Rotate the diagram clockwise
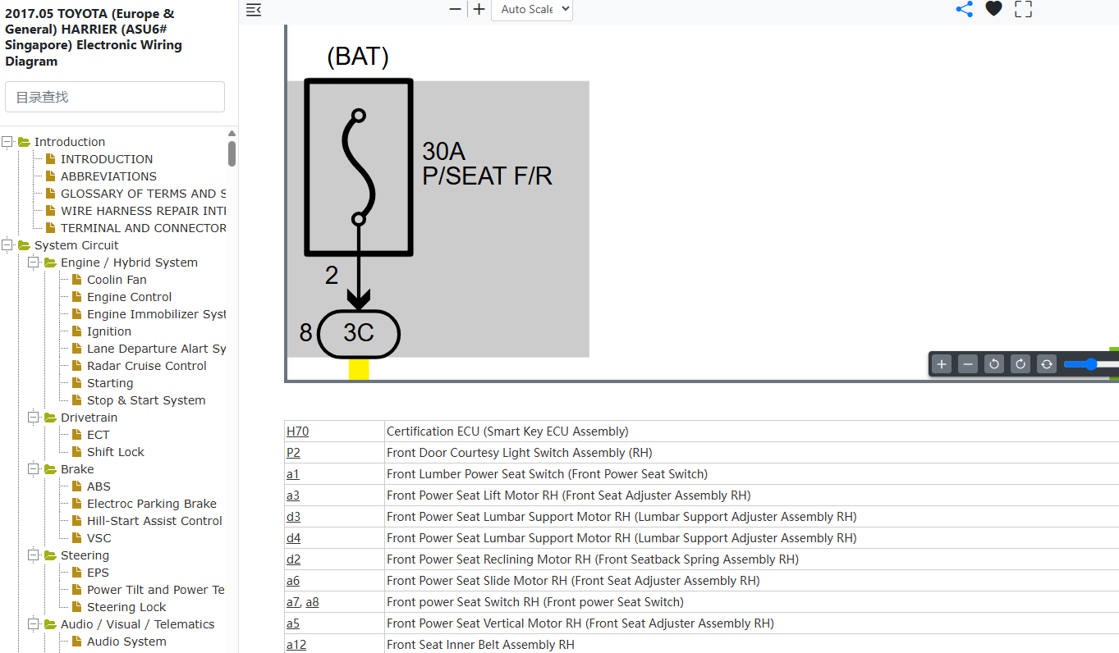Screen dimensions: 1119x653 (1020, 364)
